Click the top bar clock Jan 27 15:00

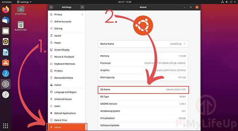(x=124, y=2)
